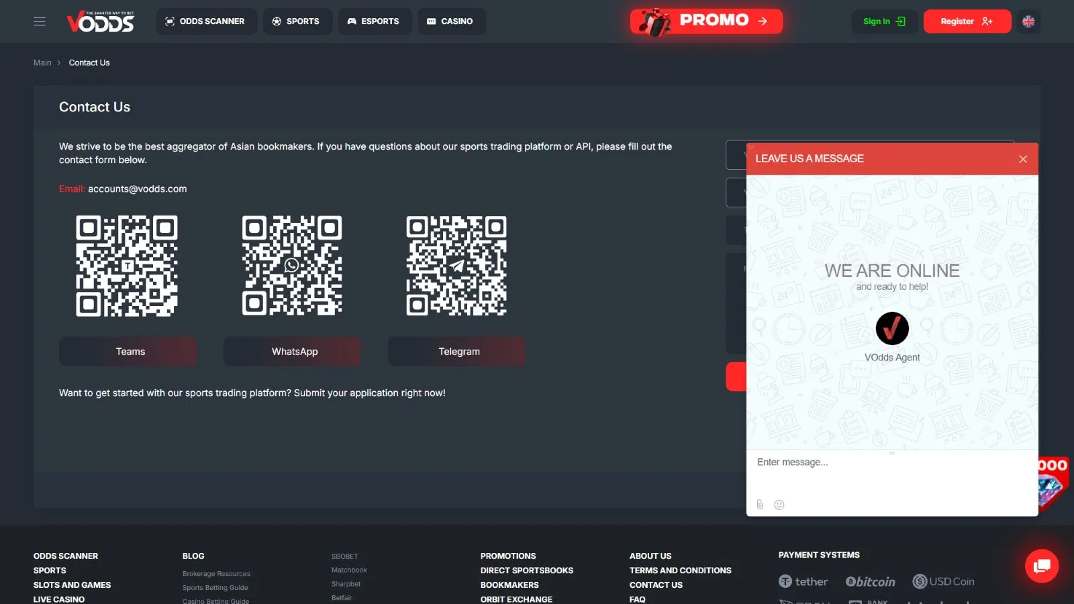Click the Teams button

pyautogui.click(x=128, y=352)
